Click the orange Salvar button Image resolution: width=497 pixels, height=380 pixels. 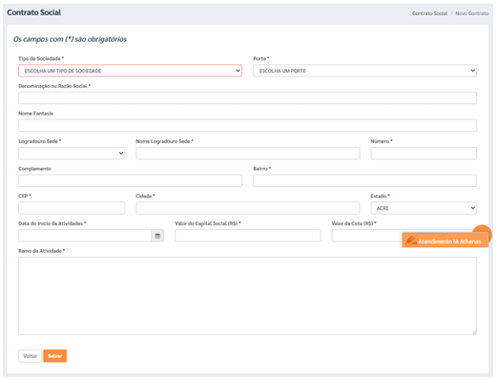click(55, 356)
